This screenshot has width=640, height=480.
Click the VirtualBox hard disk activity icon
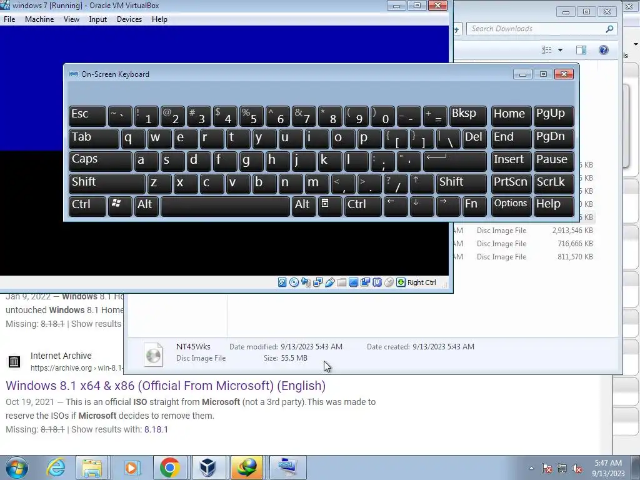[x=282, y=282]
